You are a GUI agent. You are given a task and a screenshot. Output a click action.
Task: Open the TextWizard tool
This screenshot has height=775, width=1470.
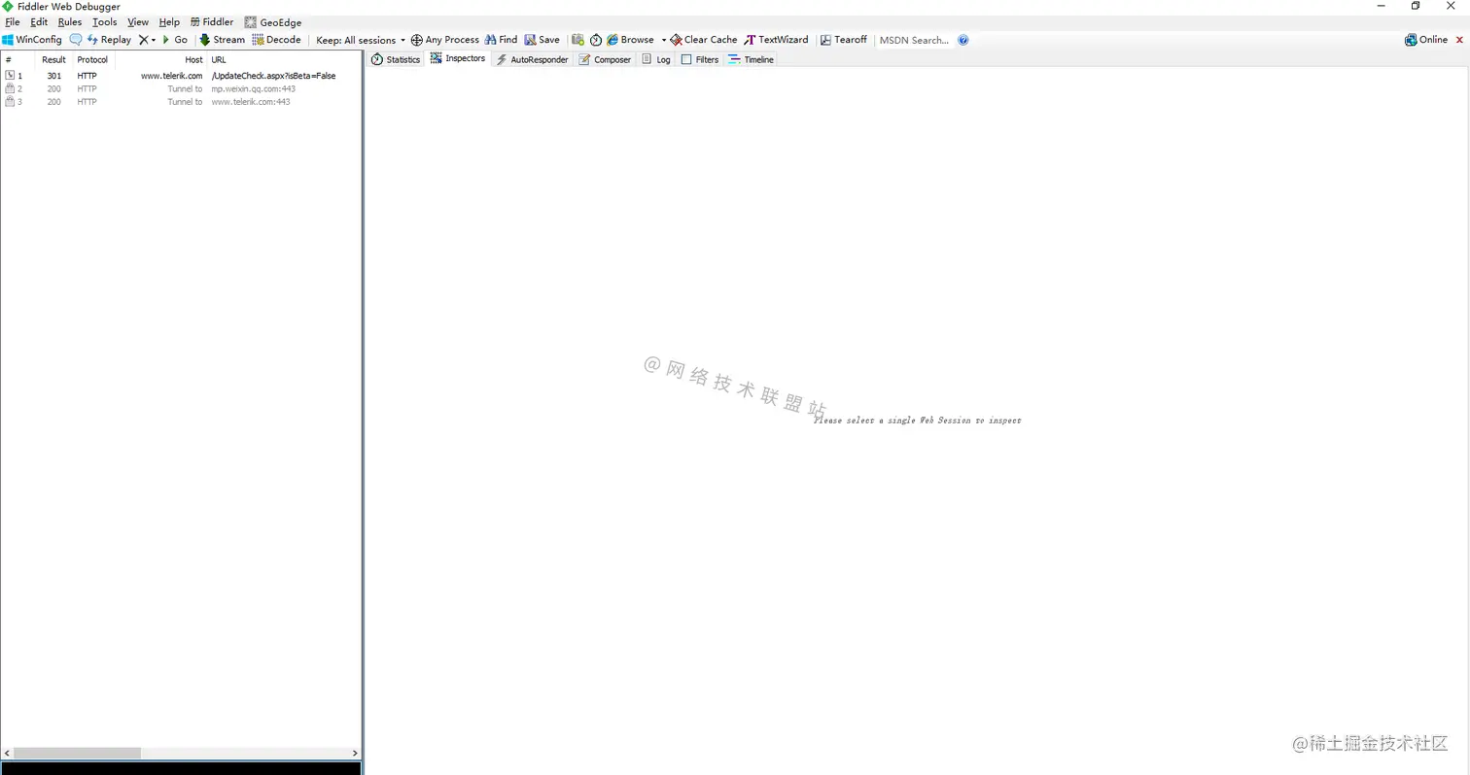pos(776,40)
